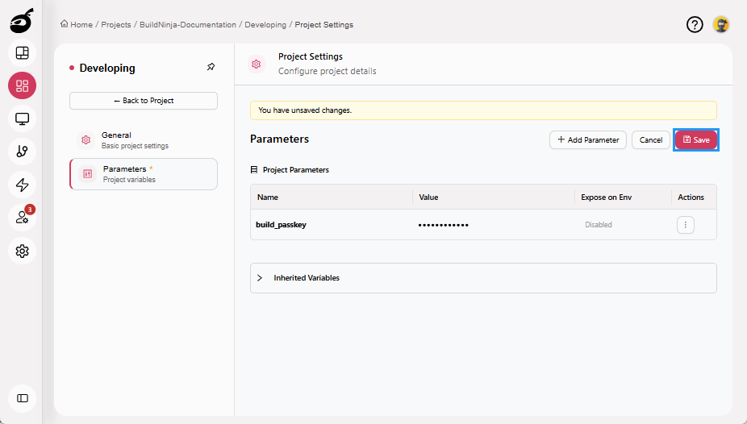
Task: Click the Inherited Variables label
Action: [x=307, y=278]
